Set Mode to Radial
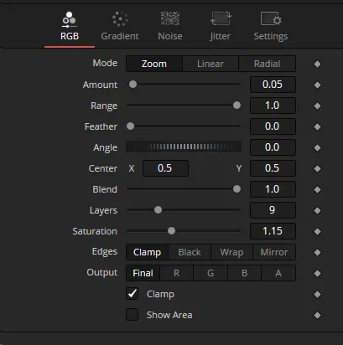The width and height of the screenshot is (343, 345). click(267, 64)
